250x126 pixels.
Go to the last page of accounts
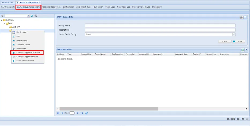[82, 113]
